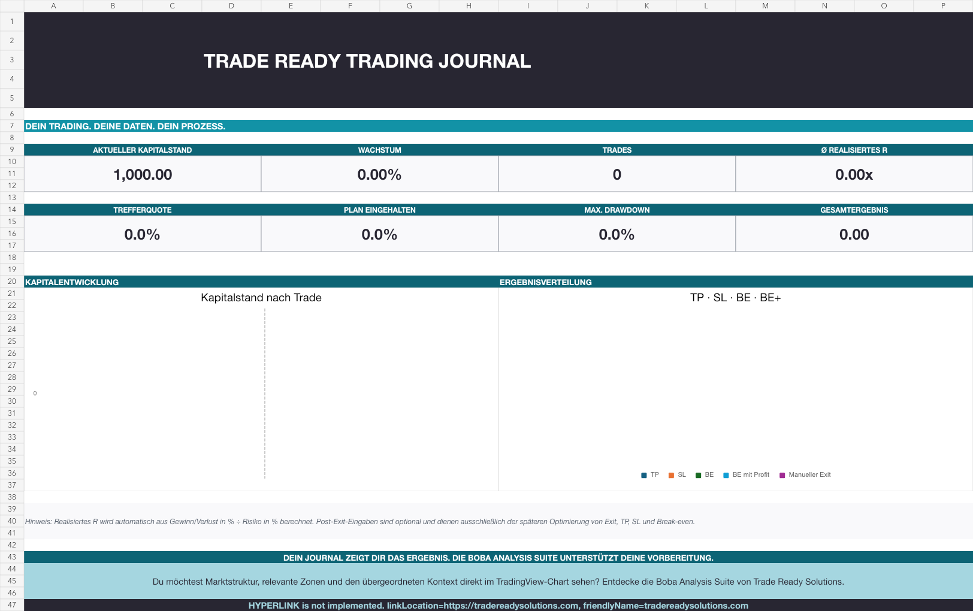Click the Max. Drawdown value cell
The height and width of the screenshot is (611, 973).
click(617, 234)
